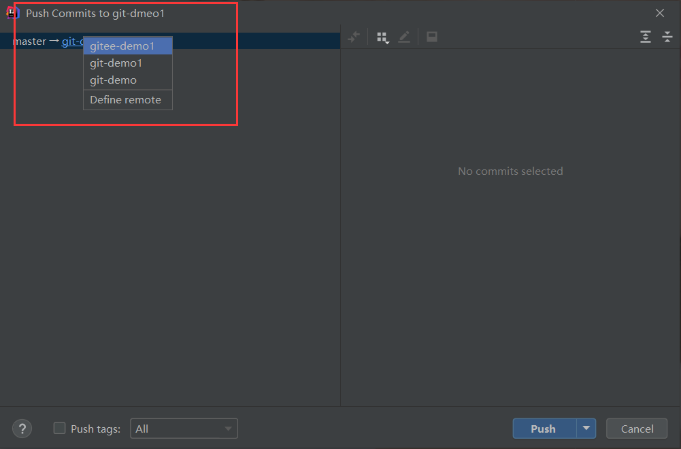The height and width of the screenshot is (449, 681).
Task: Open Define remote option
Action: [128, 100]
